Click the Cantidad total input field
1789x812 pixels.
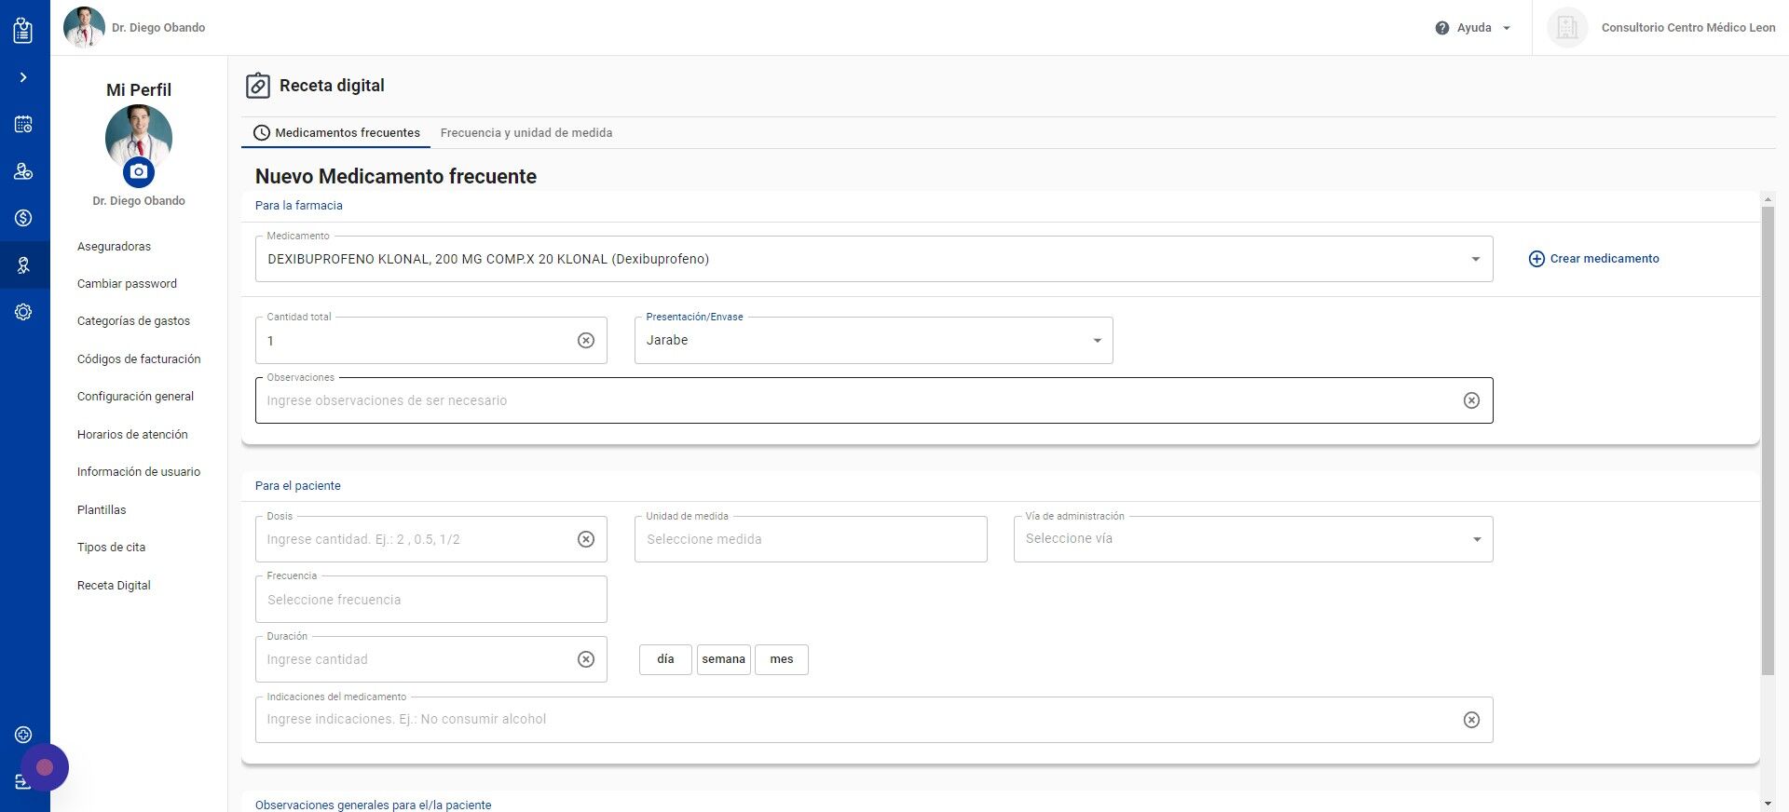pos(430,341)
